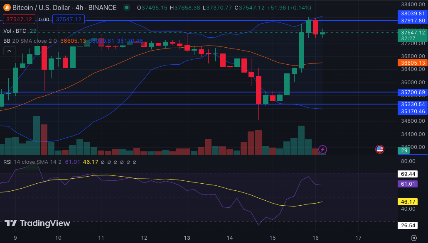Click the 0.00 spread value in header
Viewport: 428px width, 243px height.
click(x=44, y=19)
